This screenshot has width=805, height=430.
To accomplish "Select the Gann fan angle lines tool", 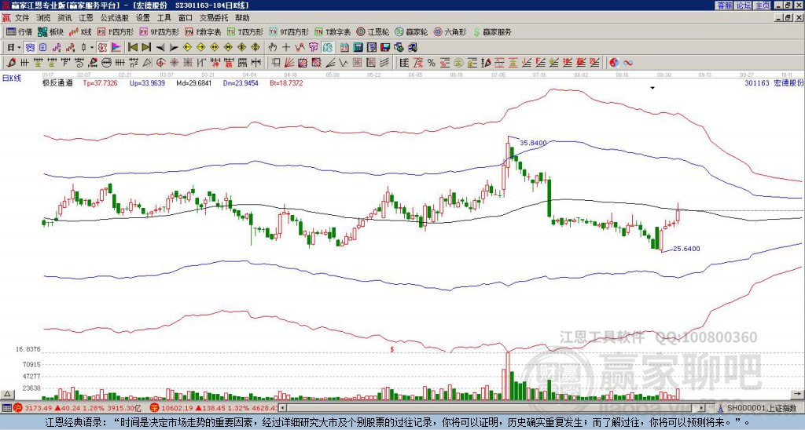I will [x=290, y=63].
